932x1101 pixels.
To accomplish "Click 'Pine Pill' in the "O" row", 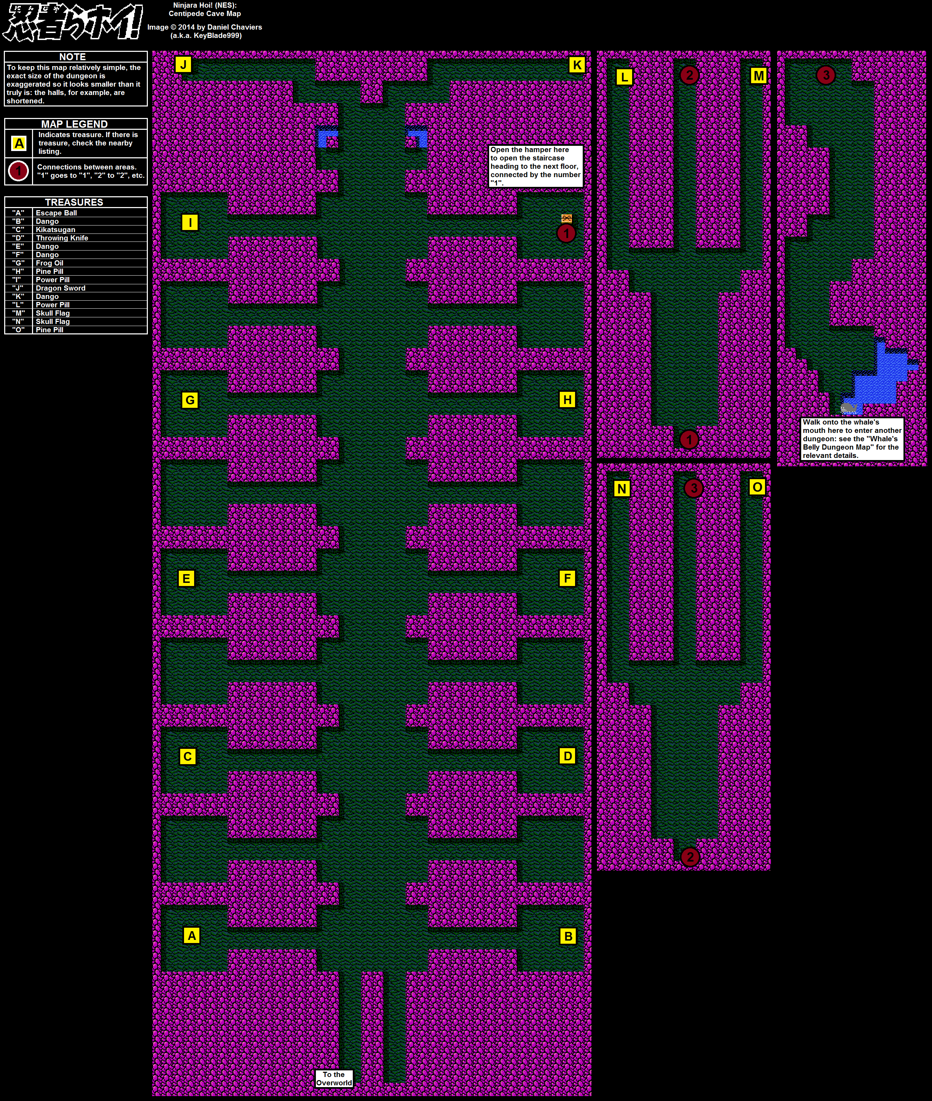I will (50, 330).
